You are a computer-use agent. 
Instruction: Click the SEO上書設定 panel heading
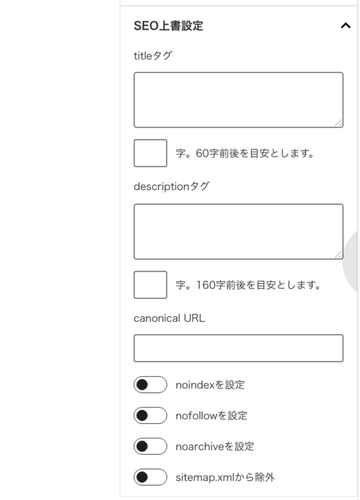[168, 26]
